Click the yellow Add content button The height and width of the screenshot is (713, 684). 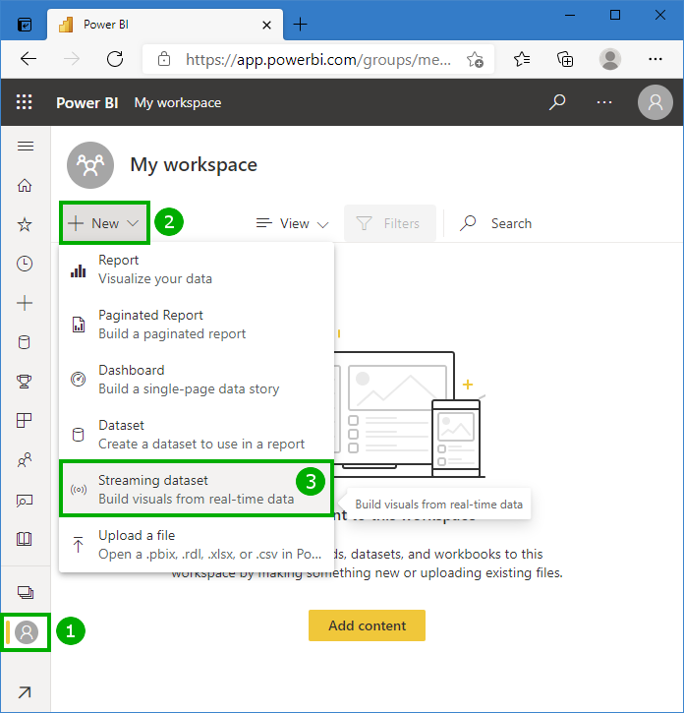[x=367, y=625]
